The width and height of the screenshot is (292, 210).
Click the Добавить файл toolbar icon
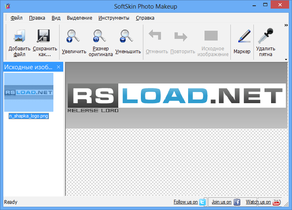(x=19, y=36)
